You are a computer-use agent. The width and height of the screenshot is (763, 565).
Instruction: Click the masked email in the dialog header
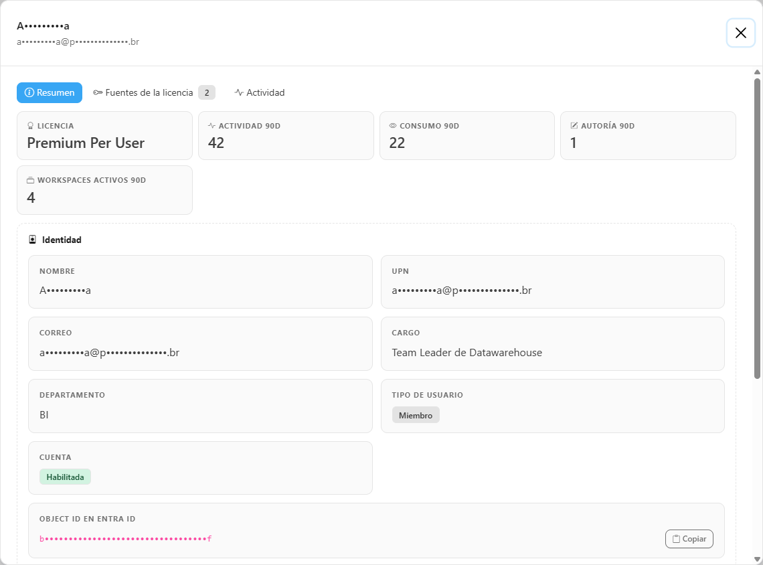point(78,42)
